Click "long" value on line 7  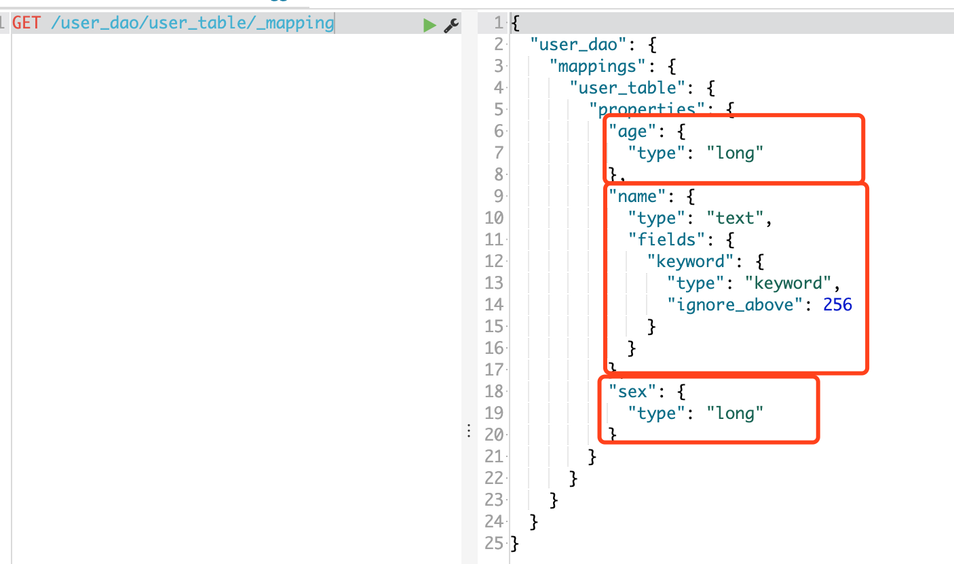point(736,153)
